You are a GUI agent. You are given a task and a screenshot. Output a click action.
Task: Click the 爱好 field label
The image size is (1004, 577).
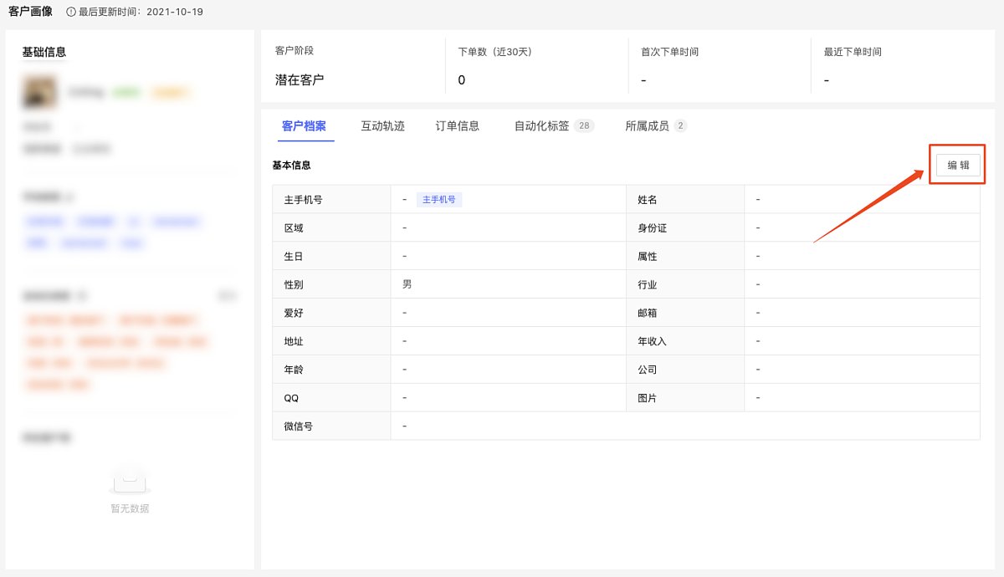point(294,313)
